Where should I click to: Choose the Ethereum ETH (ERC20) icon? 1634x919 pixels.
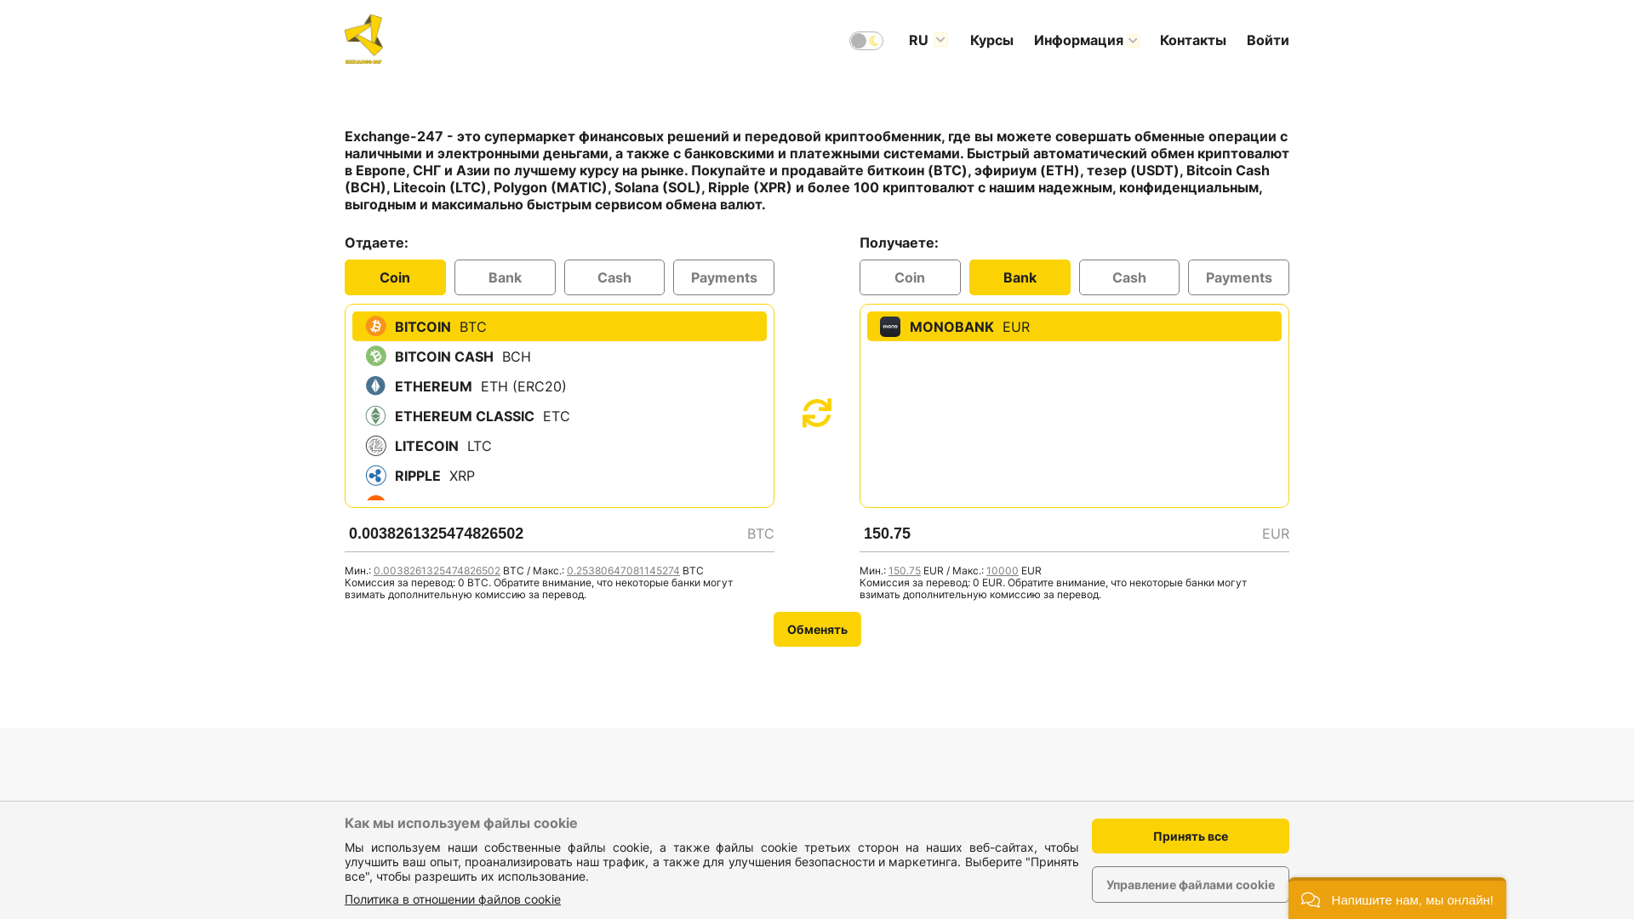click(375, 386)
